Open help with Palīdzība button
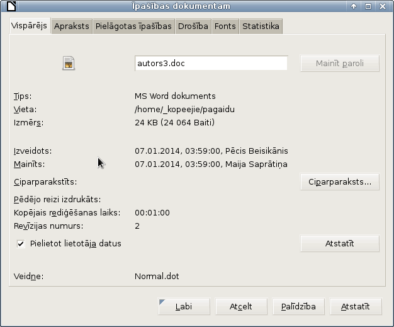Viewport: 394px width, 327px height. point(298,306)
